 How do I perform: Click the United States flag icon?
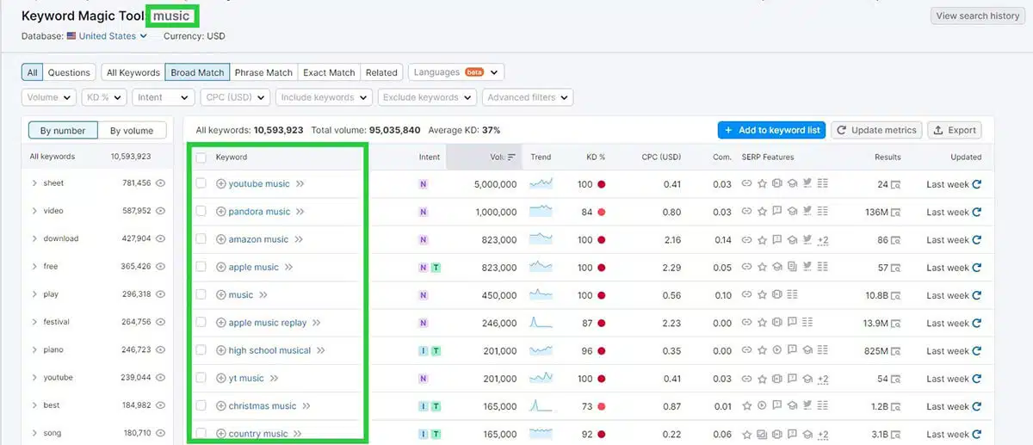pos(71,36)
